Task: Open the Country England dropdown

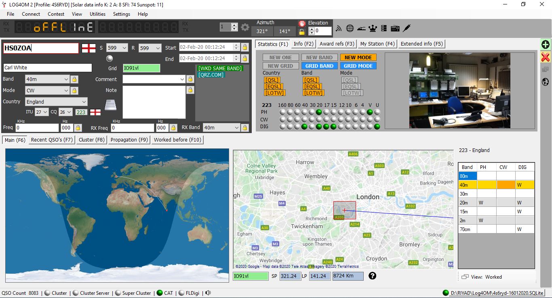Action: pyautogui.click(x=84, y=102)
